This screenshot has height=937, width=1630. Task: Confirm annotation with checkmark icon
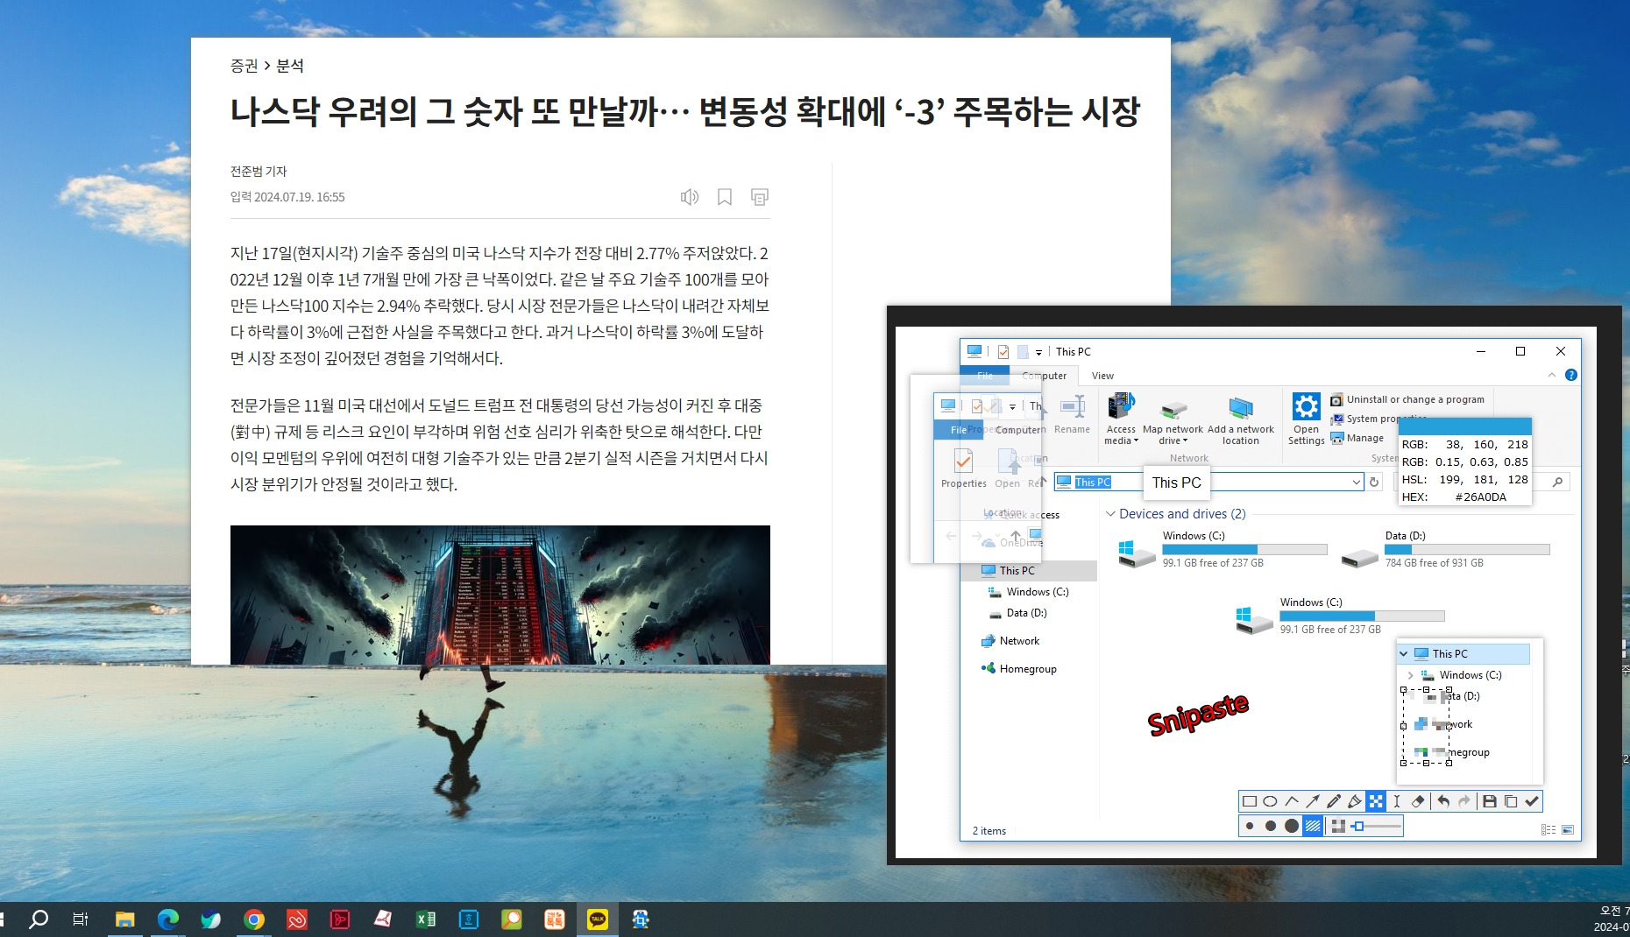point(1532,801)
